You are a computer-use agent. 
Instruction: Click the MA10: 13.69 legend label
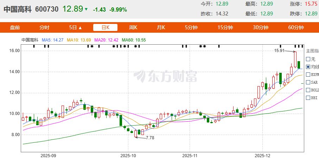(x=79, y=40)
